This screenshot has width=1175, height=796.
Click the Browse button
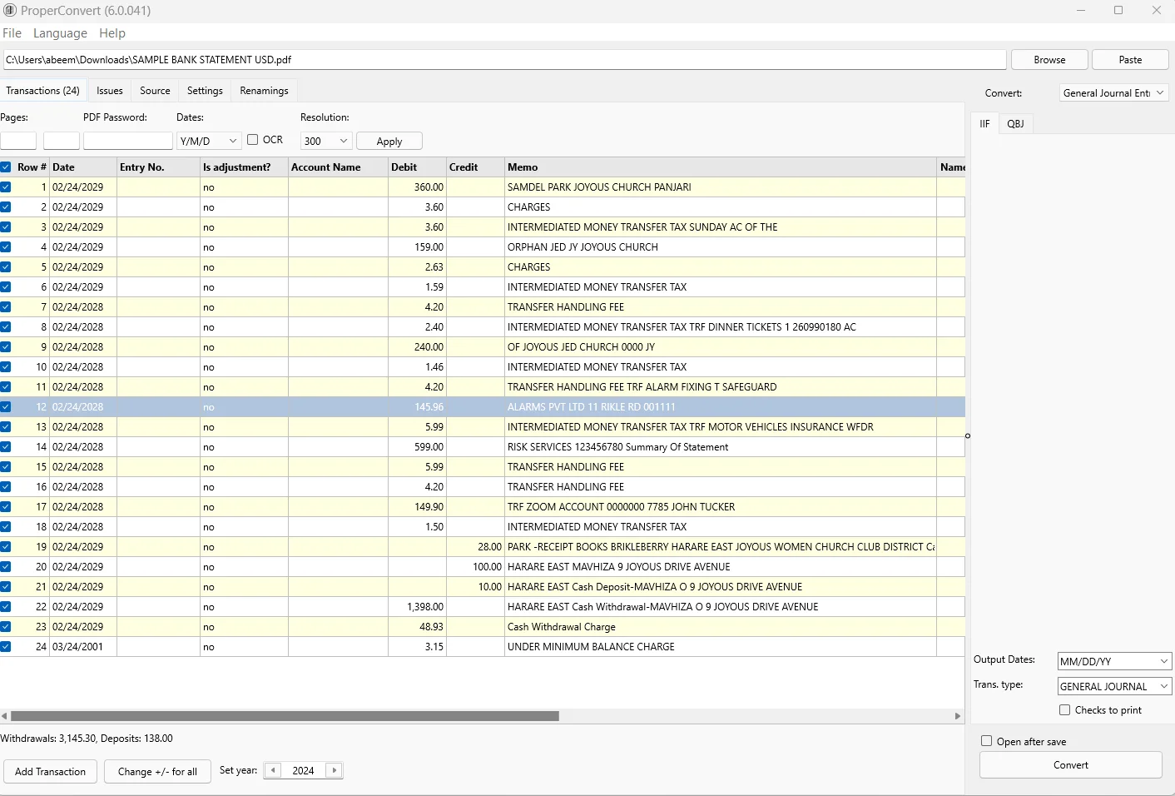click(1049, 60)
